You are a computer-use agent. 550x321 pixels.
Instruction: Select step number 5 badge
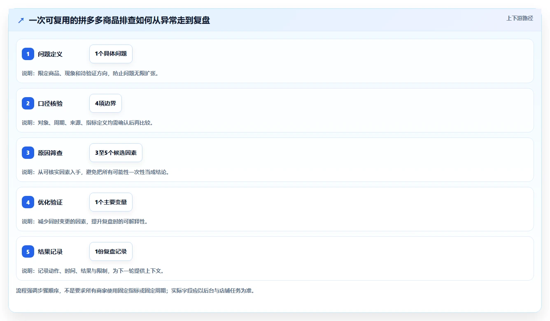tap(28, 251)
